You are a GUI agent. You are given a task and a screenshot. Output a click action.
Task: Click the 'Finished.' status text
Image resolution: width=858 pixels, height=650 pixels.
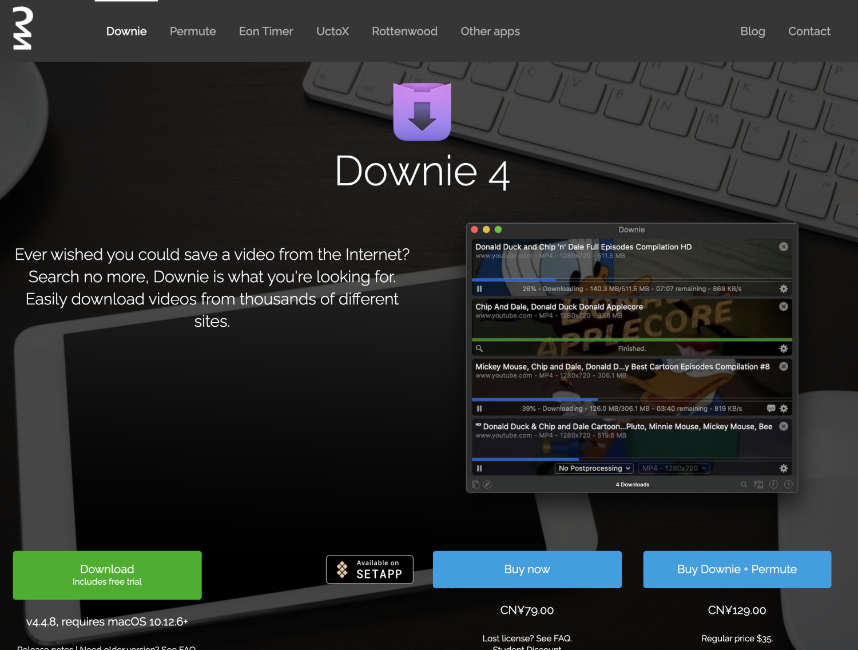click(631, 348)
